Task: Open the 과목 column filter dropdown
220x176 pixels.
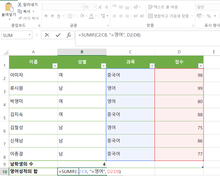Action: coord(152,66)
